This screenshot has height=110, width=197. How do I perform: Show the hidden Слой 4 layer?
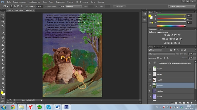click(x=150, y=69)
